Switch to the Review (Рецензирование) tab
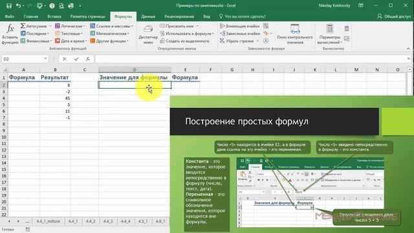414x233 pixels. click(x=179, y=16)
